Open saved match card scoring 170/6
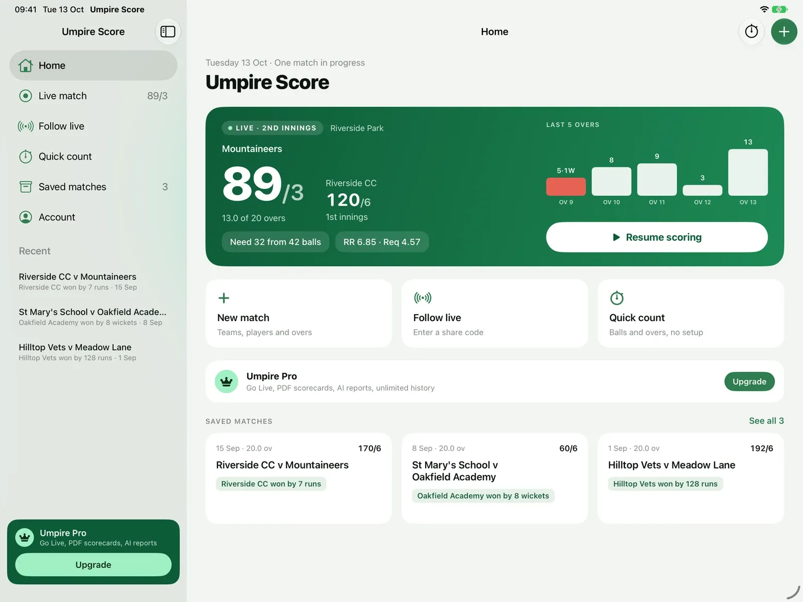Viewport: 803px width, 602px height. tap(299, 479)
